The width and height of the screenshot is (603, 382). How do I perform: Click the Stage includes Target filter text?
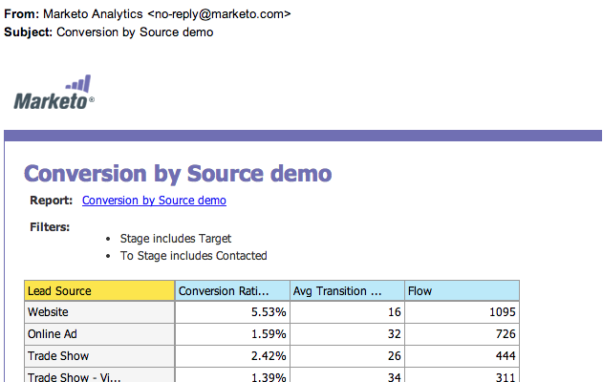[x=176, y=239]
